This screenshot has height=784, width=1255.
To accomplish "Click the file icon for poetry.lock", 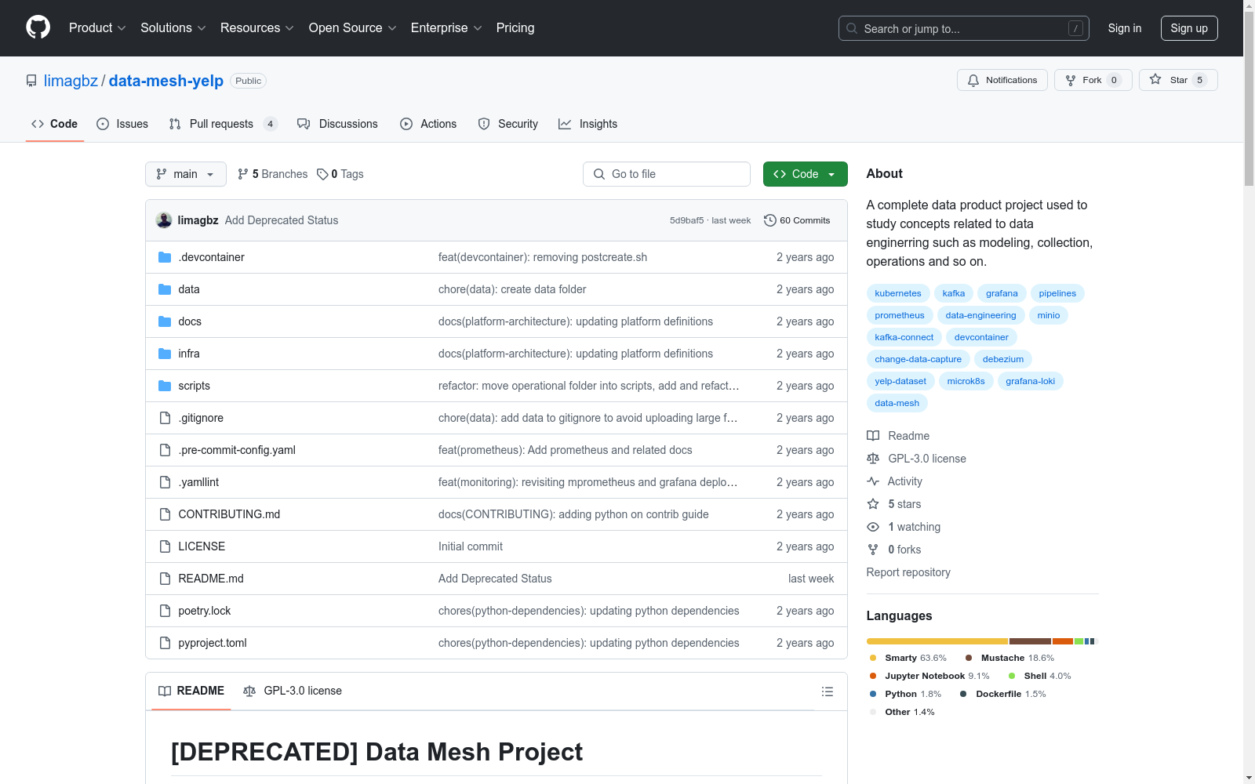I will click(165, 611).
